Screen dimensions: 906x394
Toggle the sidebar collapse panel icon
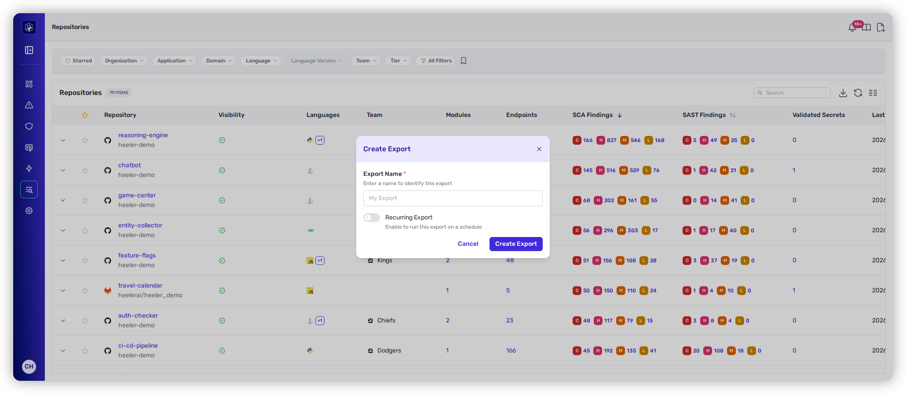pyautogui.click(x=29, y=50)
